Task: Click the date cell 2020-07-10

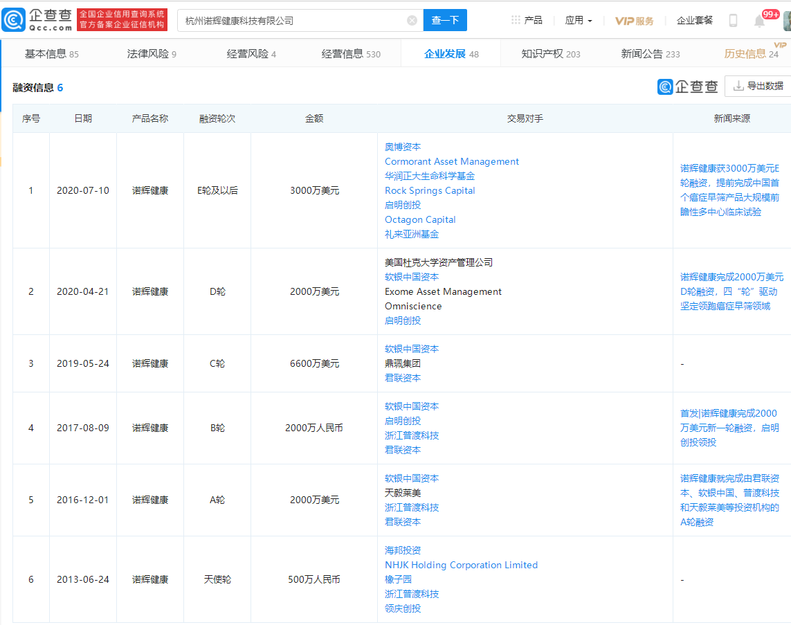Action: 83,190
